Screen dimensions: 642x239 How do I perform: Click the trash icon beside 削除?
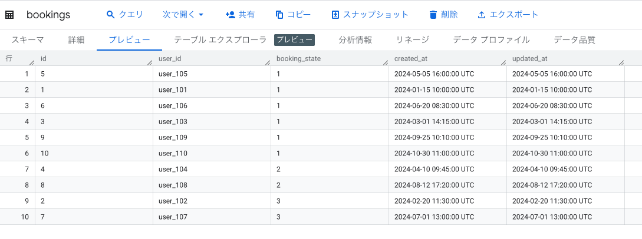[433, 15]
